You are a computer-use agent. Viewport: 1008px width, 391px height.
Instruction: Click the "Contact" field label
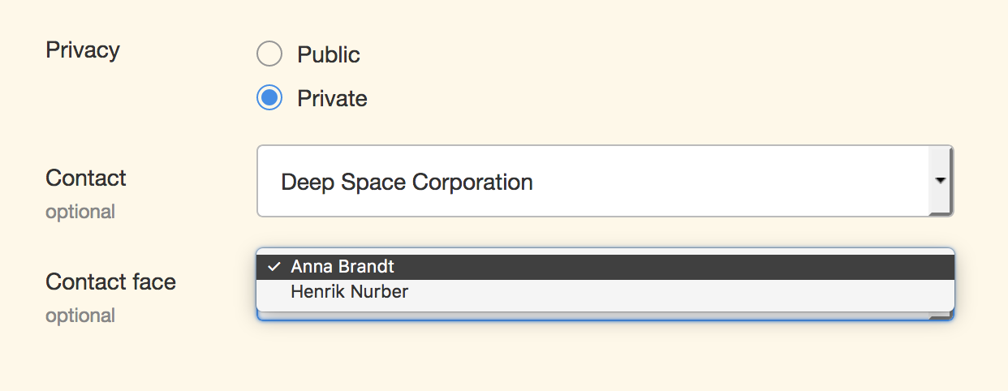[86, 178]
